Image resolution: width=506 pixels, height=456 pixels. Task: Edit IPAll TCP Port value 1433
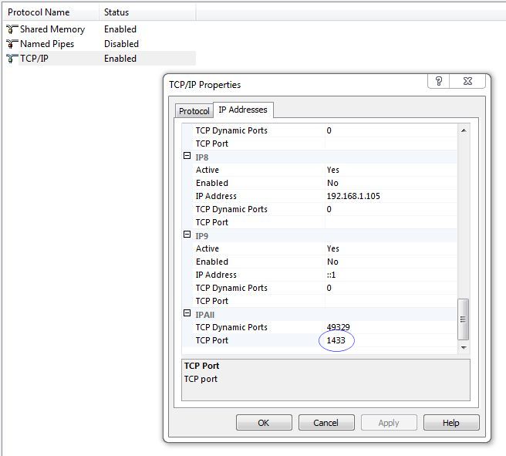336,340
